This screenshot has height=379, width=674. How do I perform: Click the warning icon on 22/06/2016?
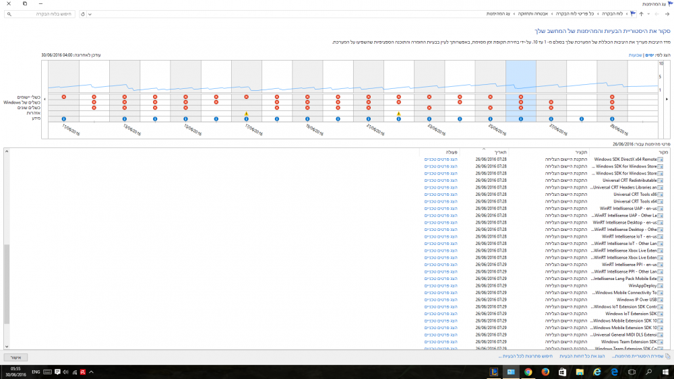399,114
